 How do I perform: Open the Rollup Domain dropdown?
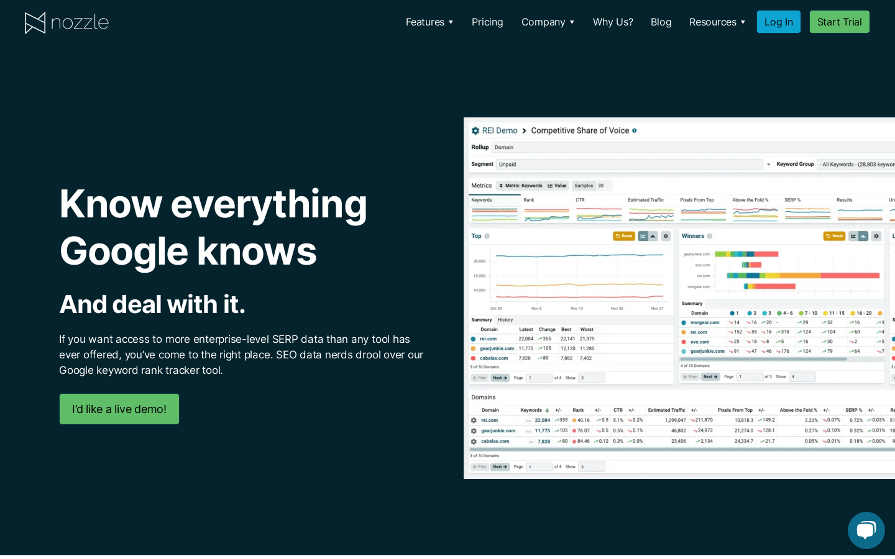pyautogui.click(x=693, y=148)
